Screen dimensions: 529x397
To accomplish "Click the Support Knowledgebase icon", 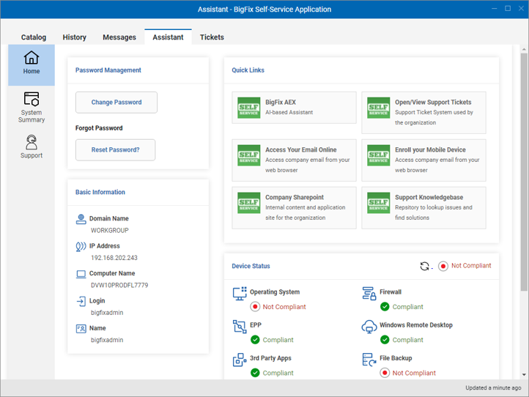I will [379, 203].
